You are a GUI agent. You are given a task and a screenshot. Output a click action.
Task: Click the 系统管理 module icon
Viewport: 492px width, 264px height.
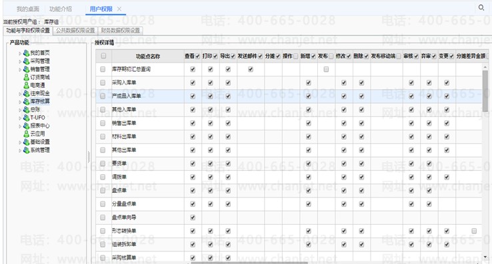[27, 150]
